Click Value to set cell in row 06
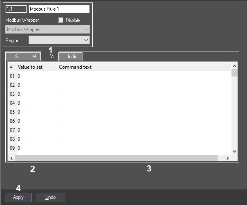The image size is (247, 205). [x=37, y=121]
